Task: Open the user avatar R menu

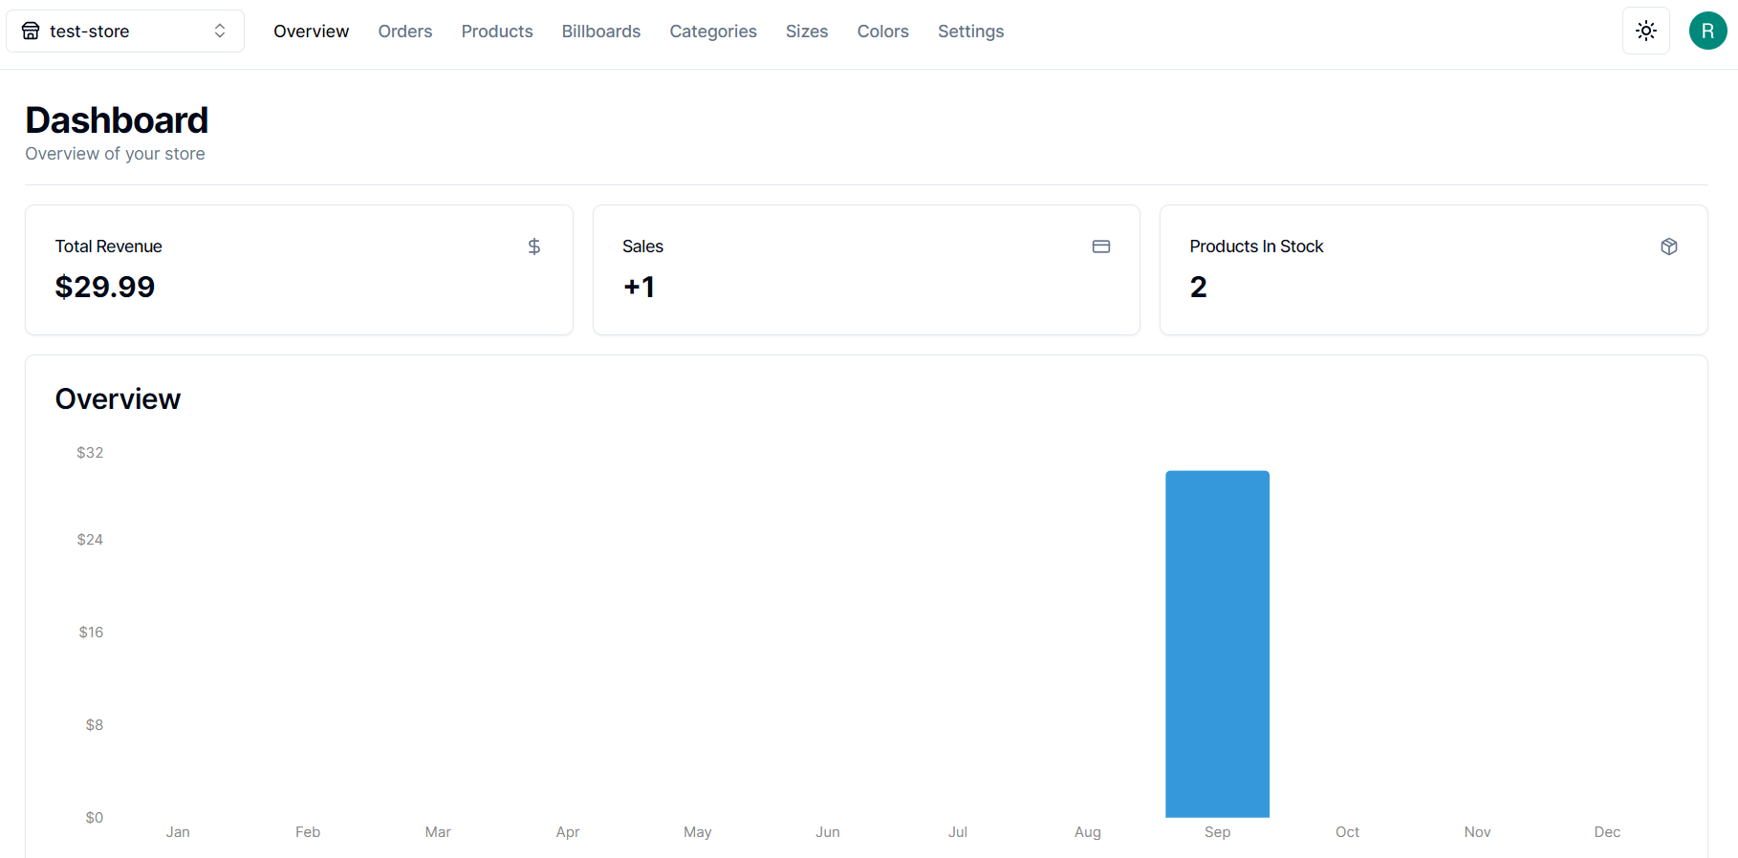Action: [x=1707, y=31]
